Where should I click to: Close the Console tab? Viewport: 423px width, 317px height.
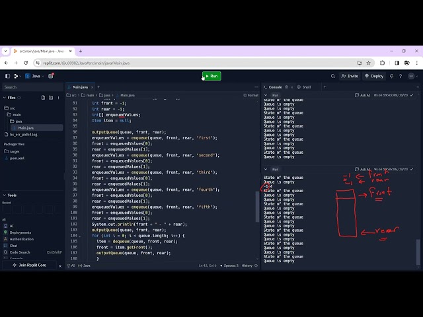292,87
